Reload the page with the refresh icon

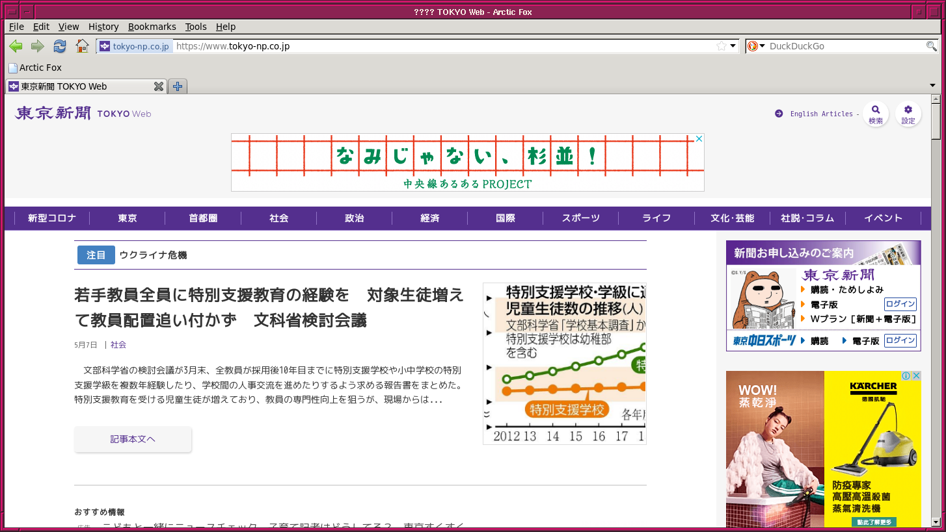click(x=60, y=46)
